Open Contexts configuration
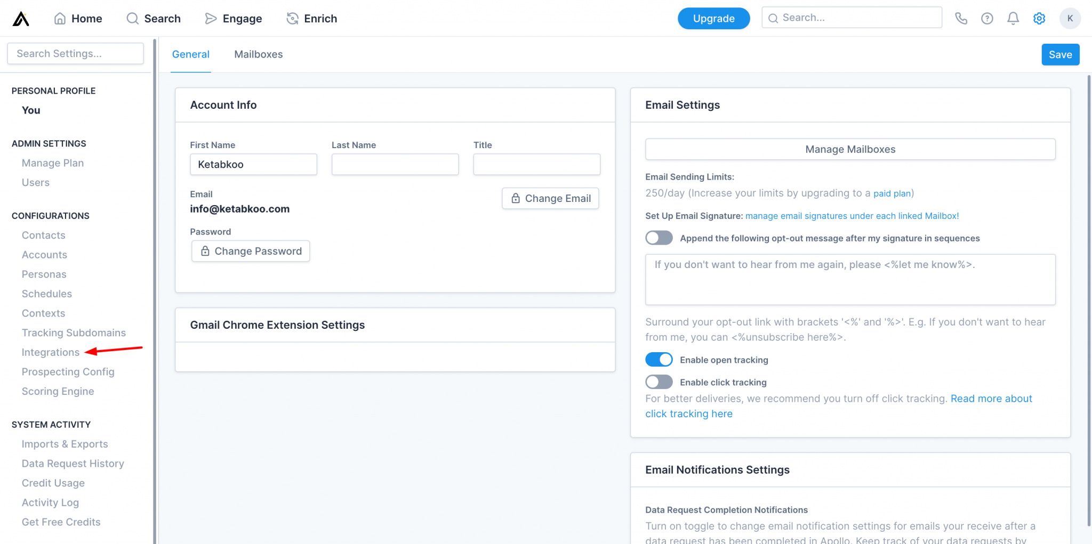The image size is (1092, 544). (x=44, y=313)
